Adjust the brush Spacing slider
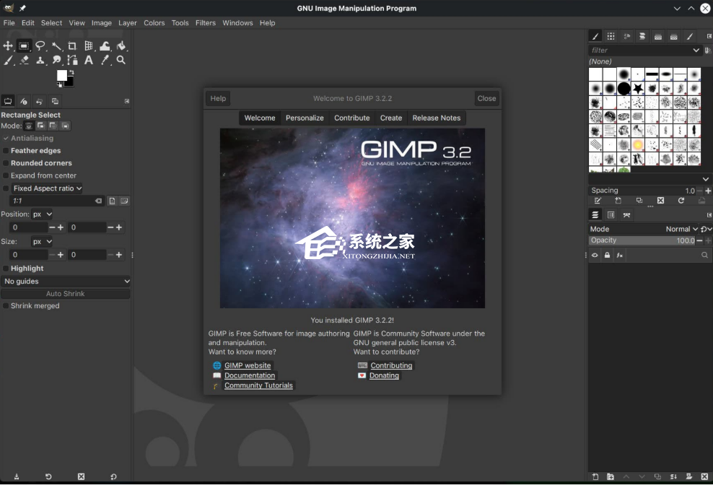 click(x=642, y=191)
